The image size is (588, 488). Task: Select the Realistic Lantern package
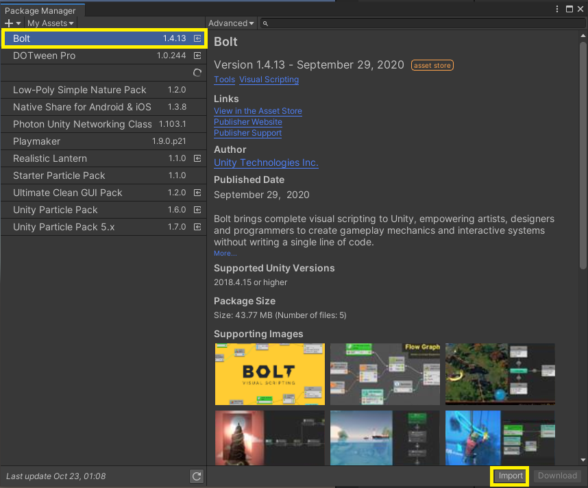pos(103,158)
